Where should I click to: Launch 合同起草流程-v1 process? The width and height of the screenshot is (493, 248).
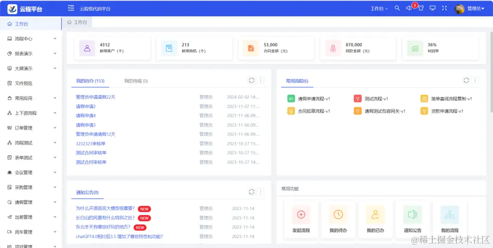pyautogui.click(x=309, y=111)
